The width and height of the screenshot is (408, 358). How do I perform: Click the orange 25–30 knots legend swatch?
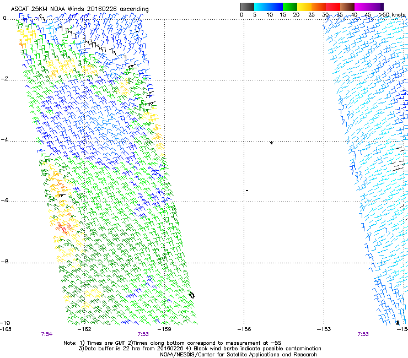319,7
